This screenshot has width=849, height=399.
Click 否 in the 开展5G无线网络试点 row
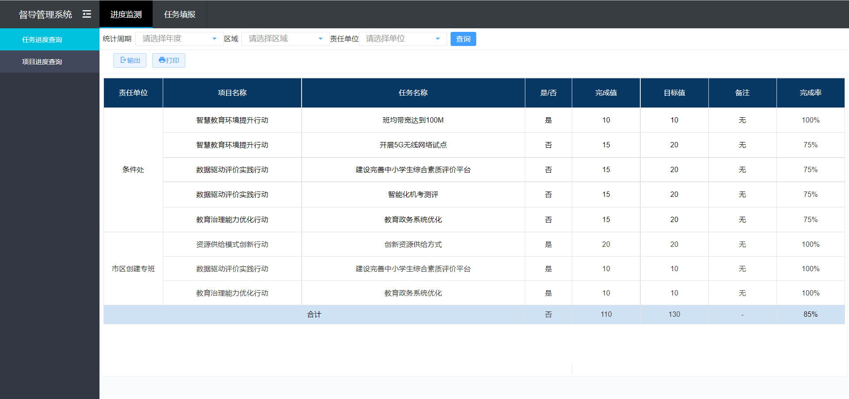click(x=548, y=145)
